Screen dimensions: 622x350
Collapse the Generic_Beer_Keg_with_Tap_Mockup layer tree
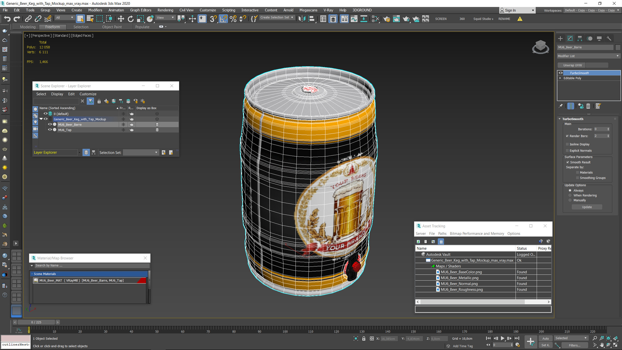coord(41,119)
